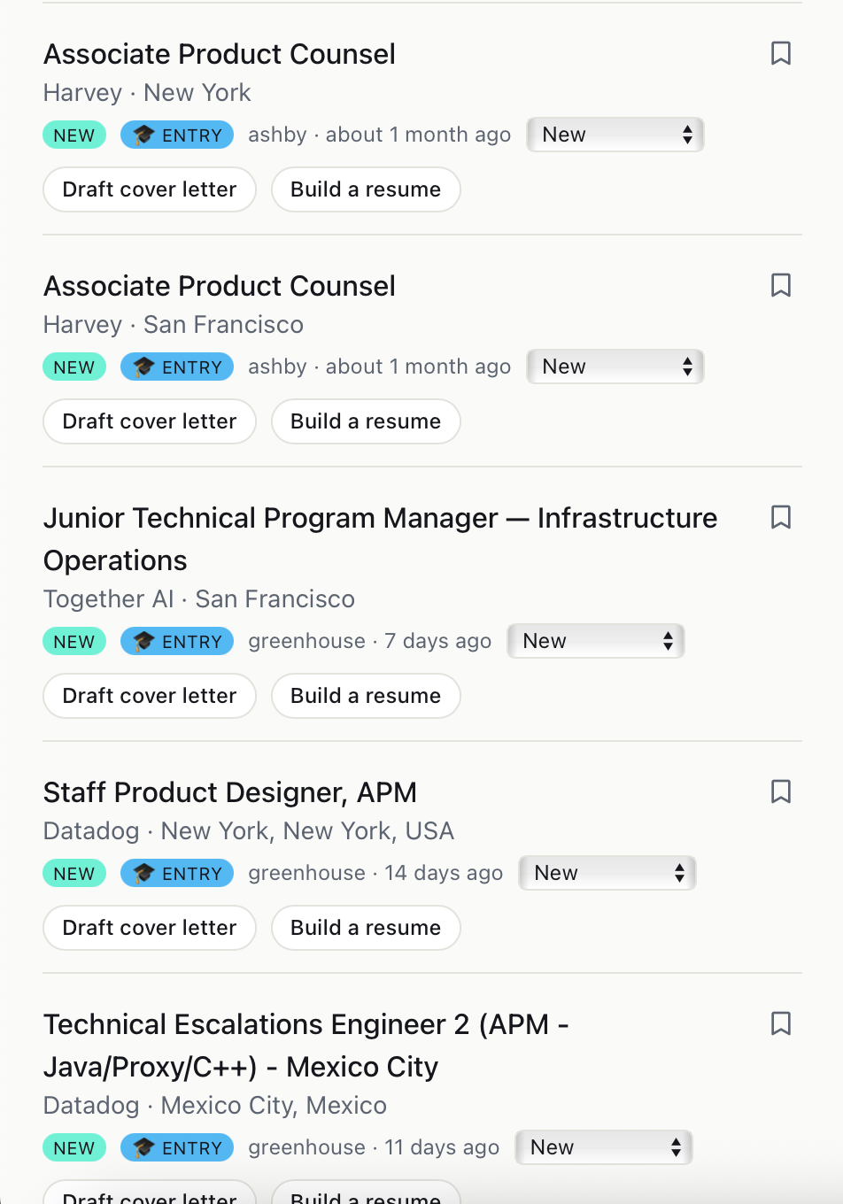Screen dimensions: 843x1204
Task: Click NEW badge on Harvey New York job
Action: [74, 135]
